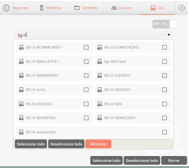Switch to the Carpetas tab

click(86, 8)
